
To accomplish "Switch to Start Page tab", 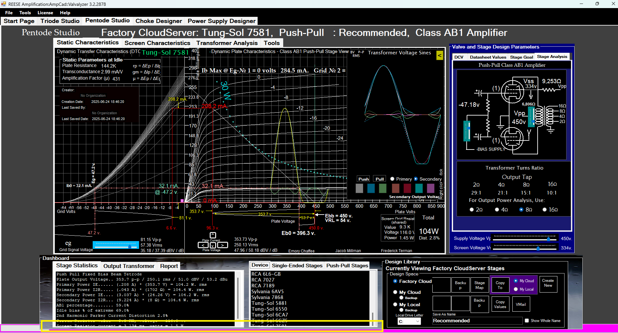I will [x=19, y=21].
